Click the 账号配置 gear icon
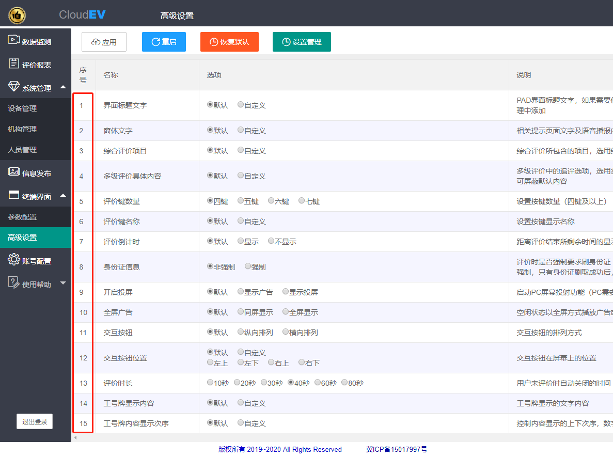This screenshot has height=457, width=613. click(x=13, y=259)
